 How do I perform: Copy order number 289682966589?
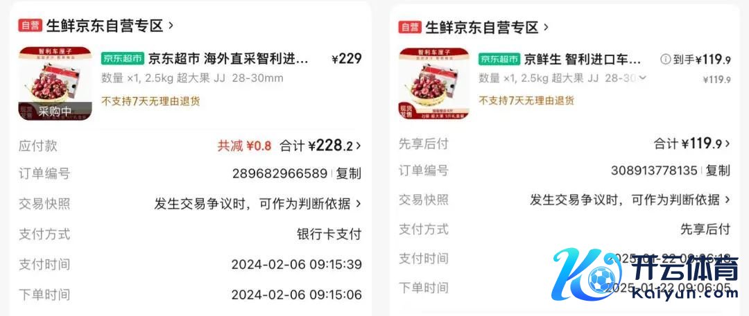pyautogui.click(x=349, y=174)
